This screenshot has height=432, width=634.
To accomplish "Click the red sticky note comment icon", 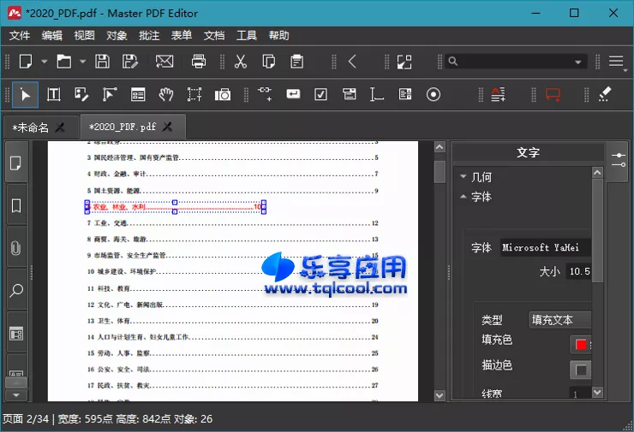I will pyautogui.click(x=553, y=95).
